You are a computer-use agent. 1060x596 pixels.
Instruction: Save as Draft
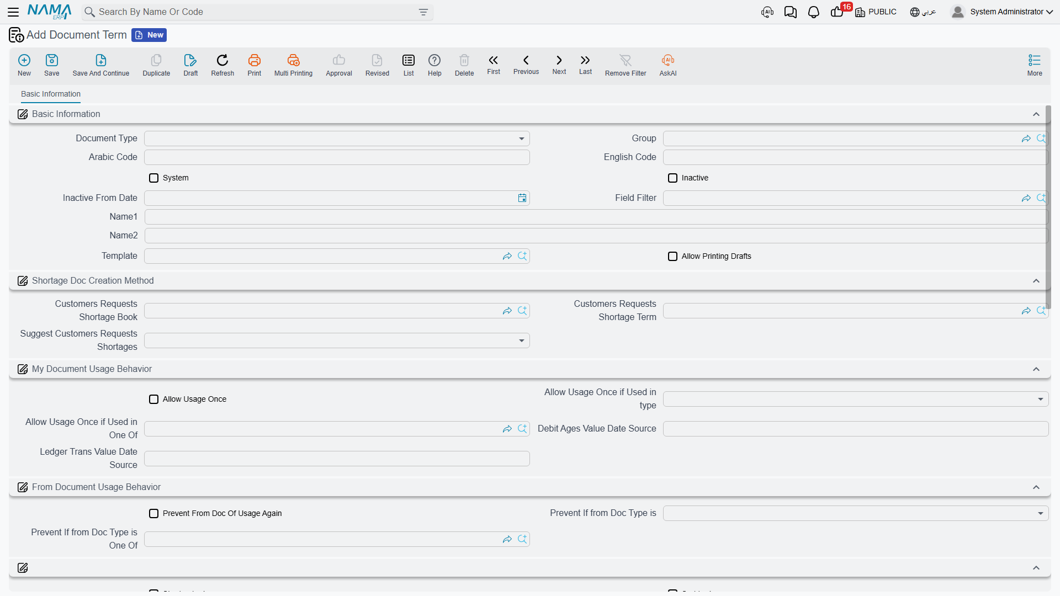[x=190, y=65]
